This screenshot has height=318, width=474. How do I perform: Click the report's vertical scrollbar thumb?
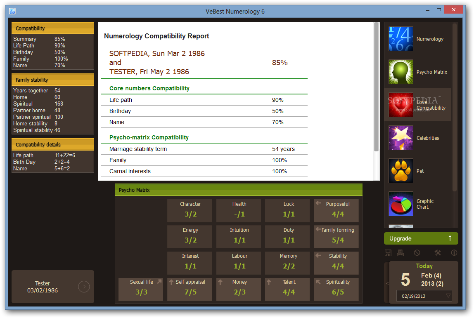point(377,87)
